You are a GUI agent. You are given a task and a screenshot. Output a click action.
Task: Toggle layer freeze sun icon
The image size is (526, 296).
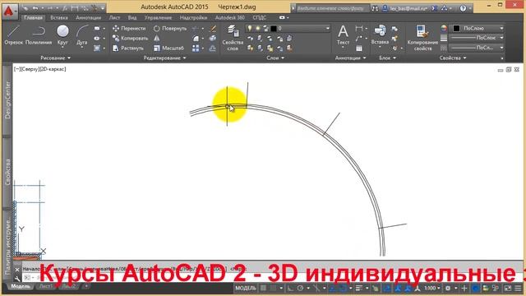click(x=257, y=29)
